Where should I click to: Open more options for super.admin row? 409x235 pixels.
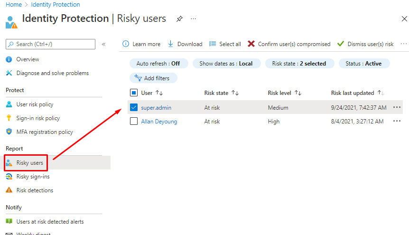[397, 108]
